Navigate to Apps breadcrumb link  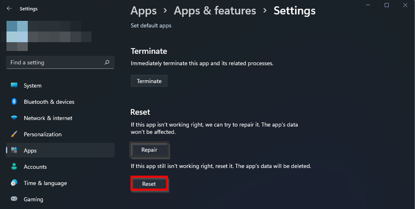143,11
